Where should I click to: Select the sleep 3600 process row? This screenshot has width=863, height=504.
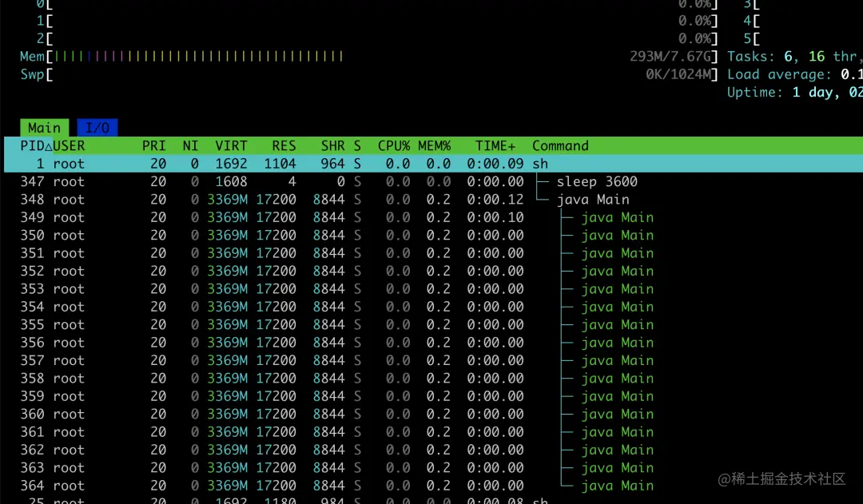pyautogui.click(x=433, y=181)
